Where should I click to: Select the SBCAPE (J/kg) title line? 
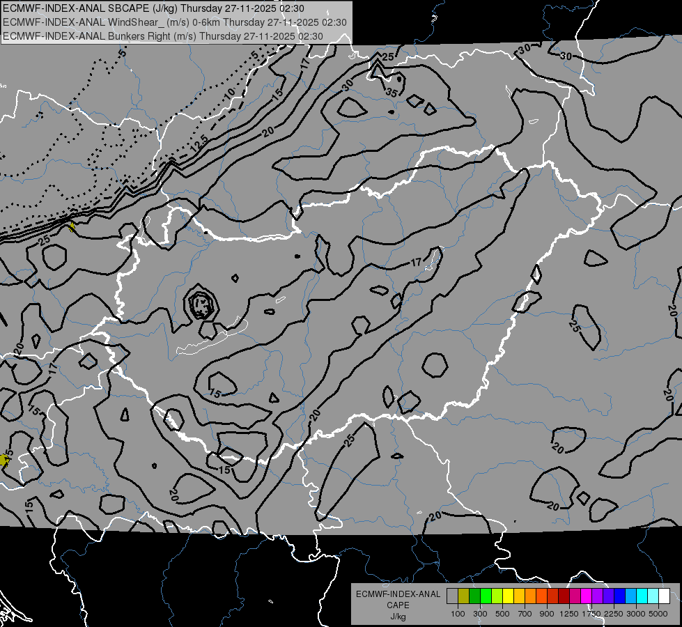click(153, 8)
